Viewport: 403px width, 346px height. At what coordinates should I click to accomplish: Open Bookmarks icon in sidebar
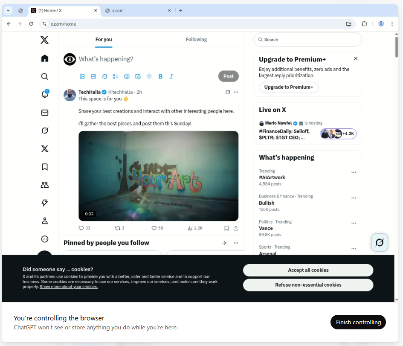(x=45, y=167)
